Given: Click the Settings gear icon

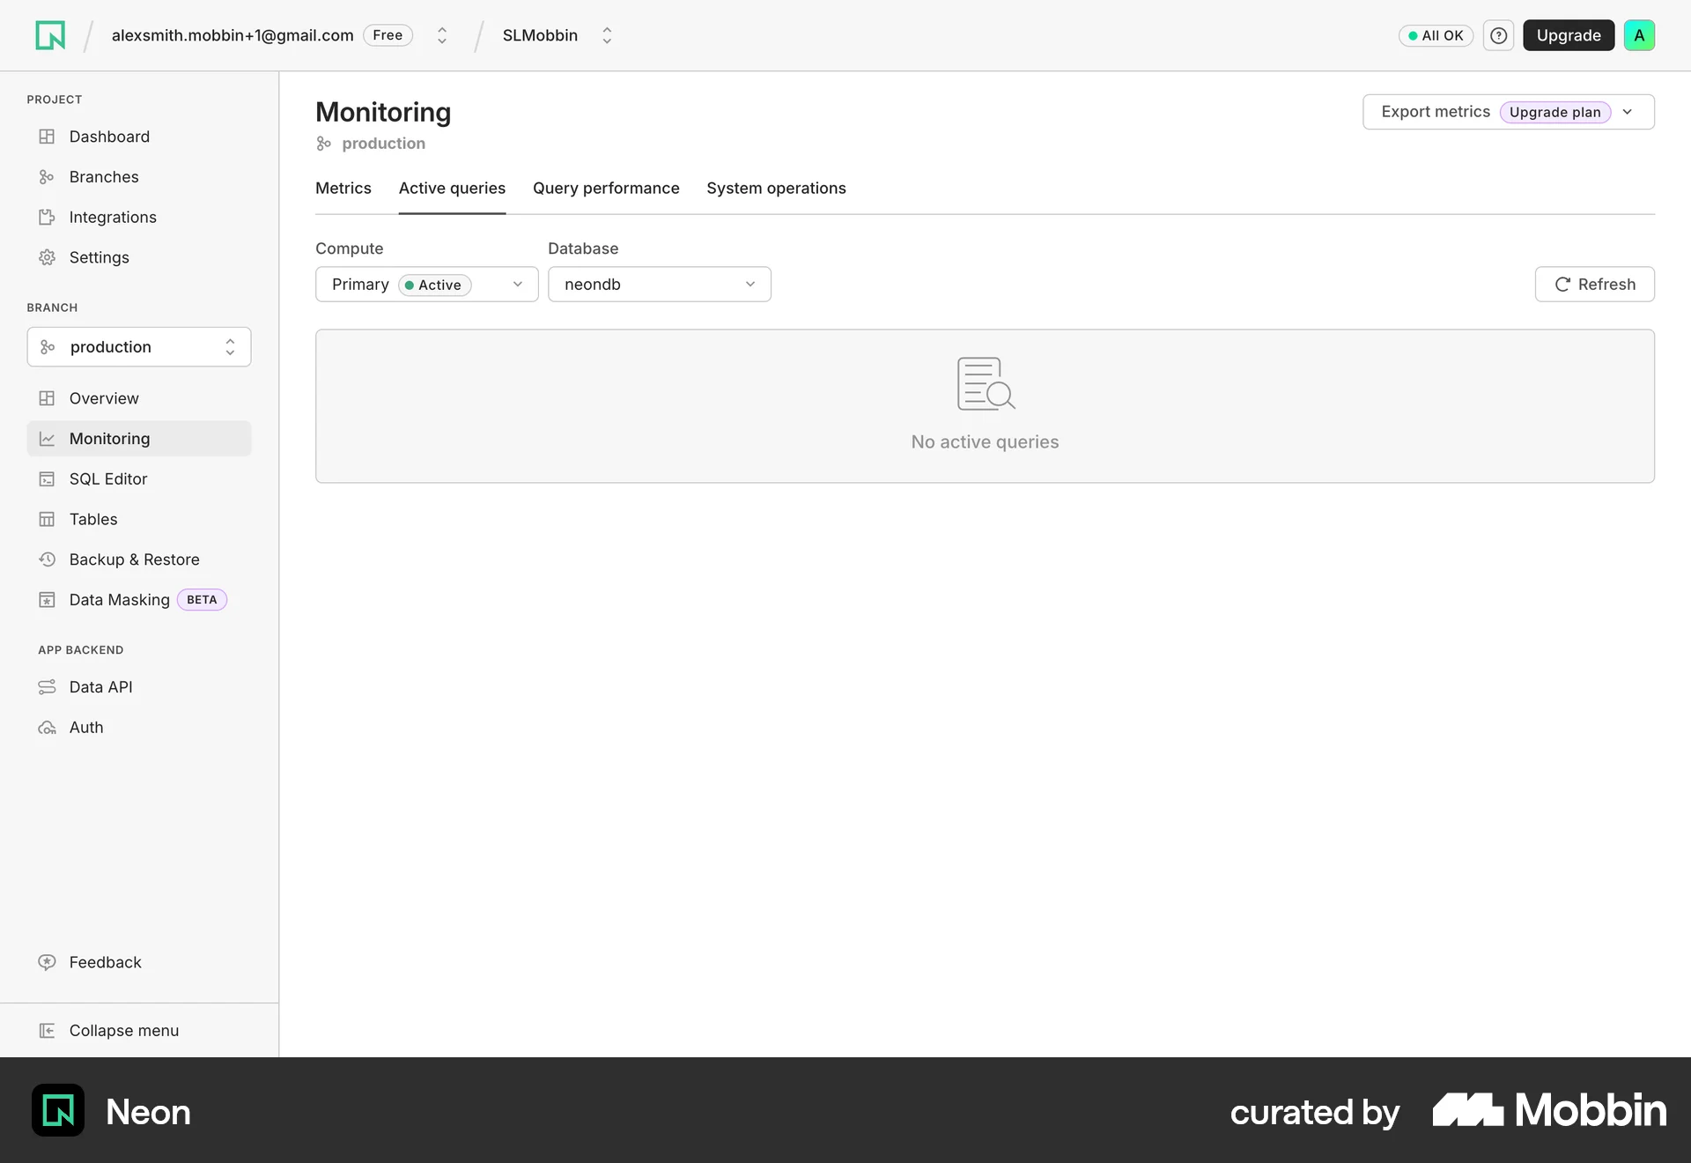Looking at the screenshot, I should [47, 257].
